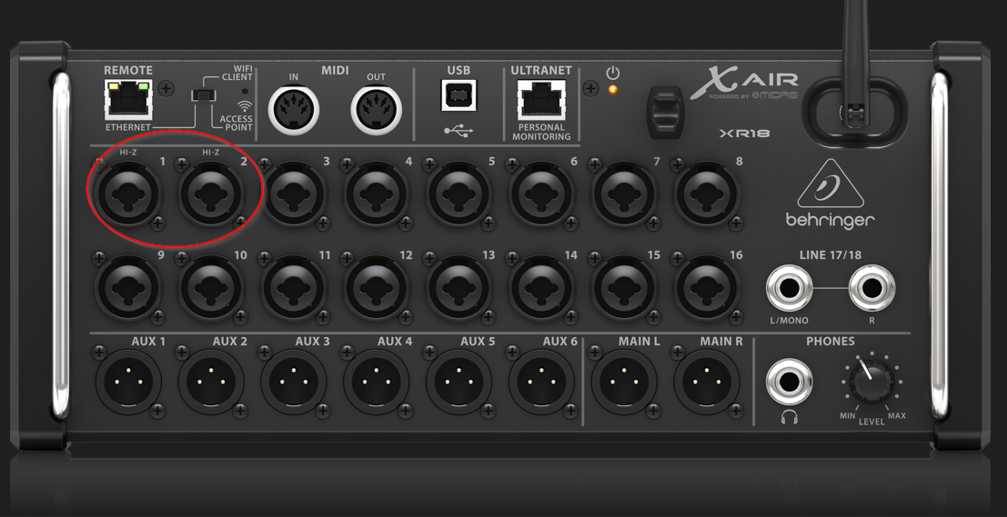Click the AUX 3 XLR output

[x=294, y=382]
